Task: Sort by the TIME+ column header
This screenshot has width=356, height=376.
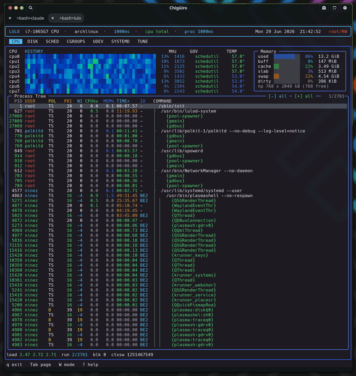Action: pos(123,101)
